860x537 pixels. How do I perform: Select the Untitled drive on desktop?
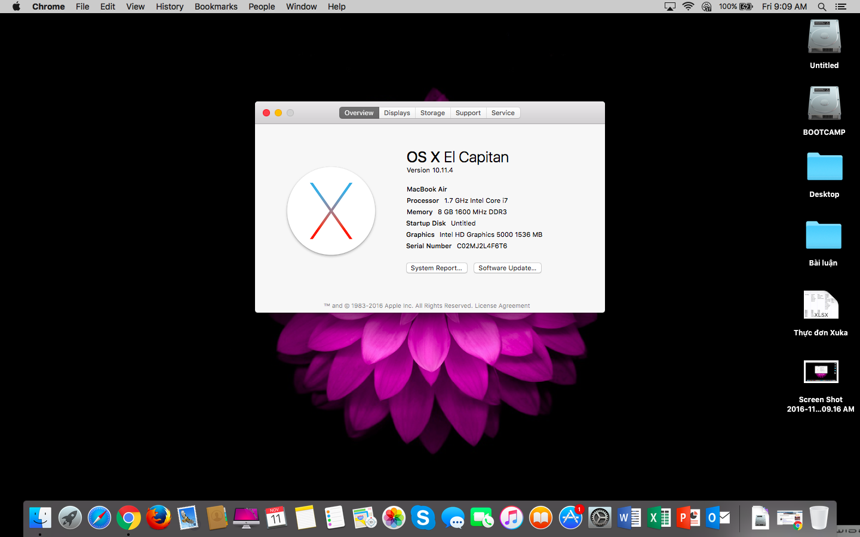[x=824, y=37]
